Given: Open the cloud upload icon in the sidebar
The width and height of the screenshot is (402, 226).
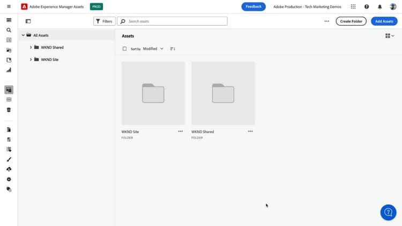Looking at the screenshot, I should click(x=9, y=169).
